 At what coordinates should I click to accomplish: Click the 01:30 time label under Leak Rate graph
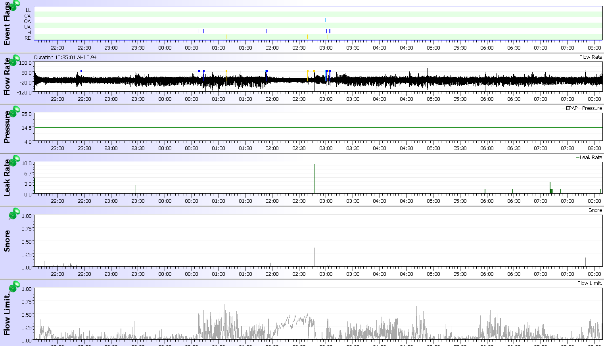(x=245, y=201)
